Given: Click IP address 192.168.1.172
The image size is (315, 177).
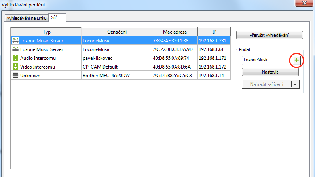Looking at the screenshot, I should [213, 67].
